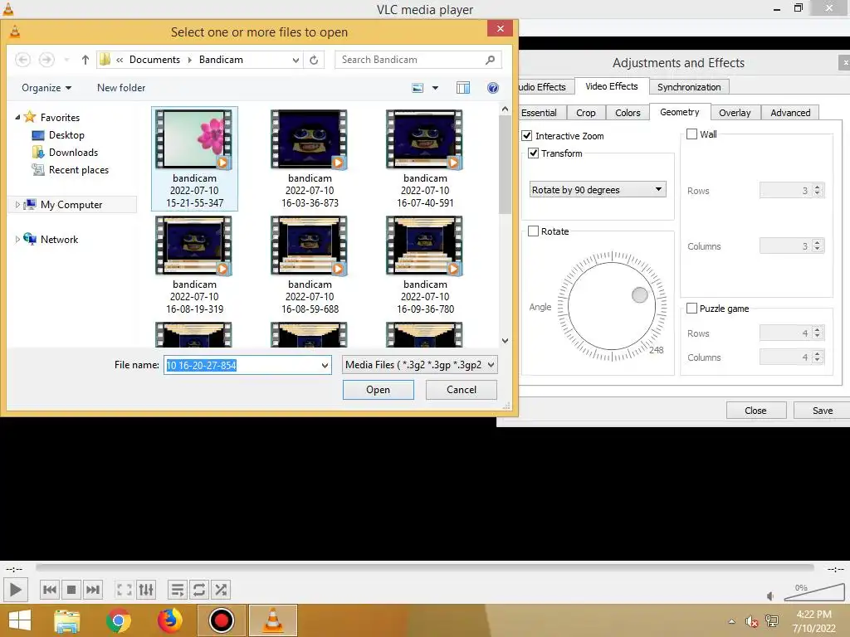The height and width of the screenshot is (637, 850).
Task: Select the bandicam 16-07-40-591 video
Action: [425, 158]
